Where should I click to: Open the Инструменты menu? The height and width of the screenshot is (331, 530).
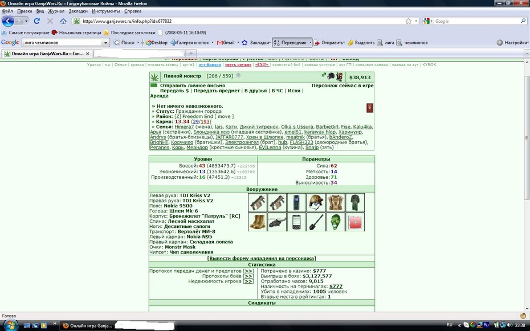click(x=105, y=11)
